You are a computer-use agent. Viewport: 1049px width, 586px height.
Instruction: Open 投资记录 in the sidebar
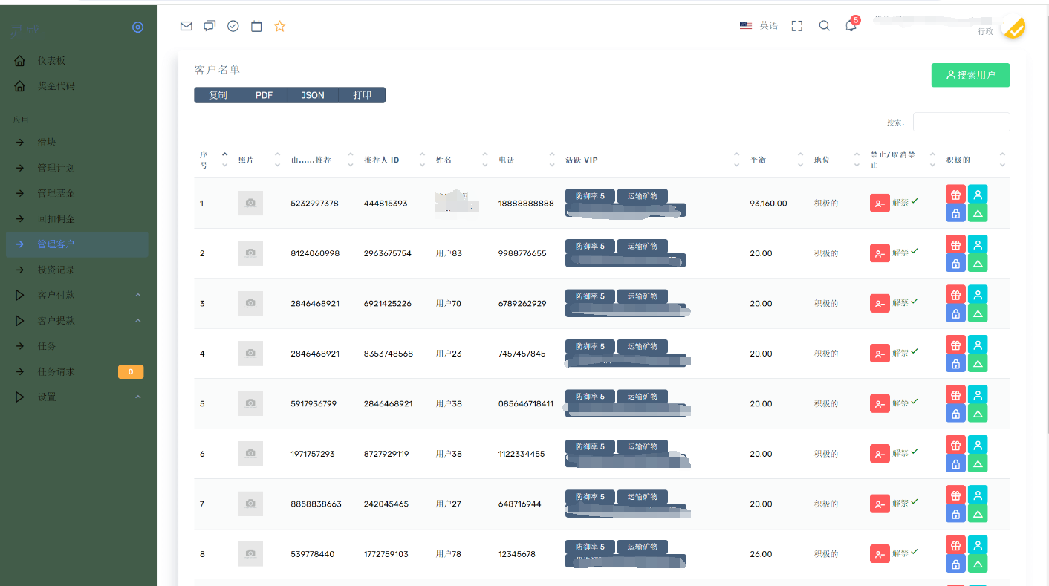click(x=56, y=270)
